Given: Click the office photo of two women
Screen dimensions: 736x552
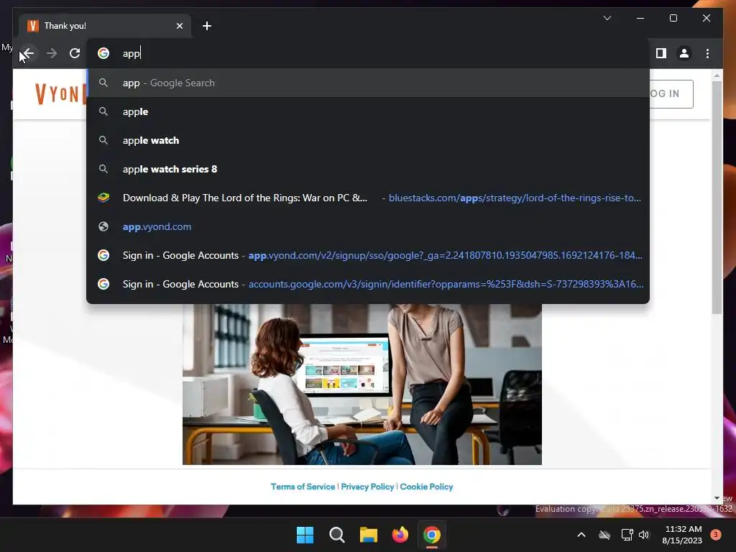Looking at the screenshot, I should [362, 384].
